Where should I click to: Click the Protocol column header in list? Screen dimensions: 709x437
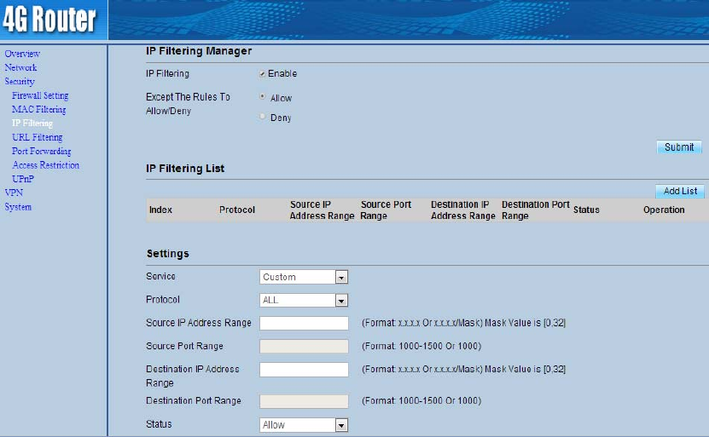point(237,210)
